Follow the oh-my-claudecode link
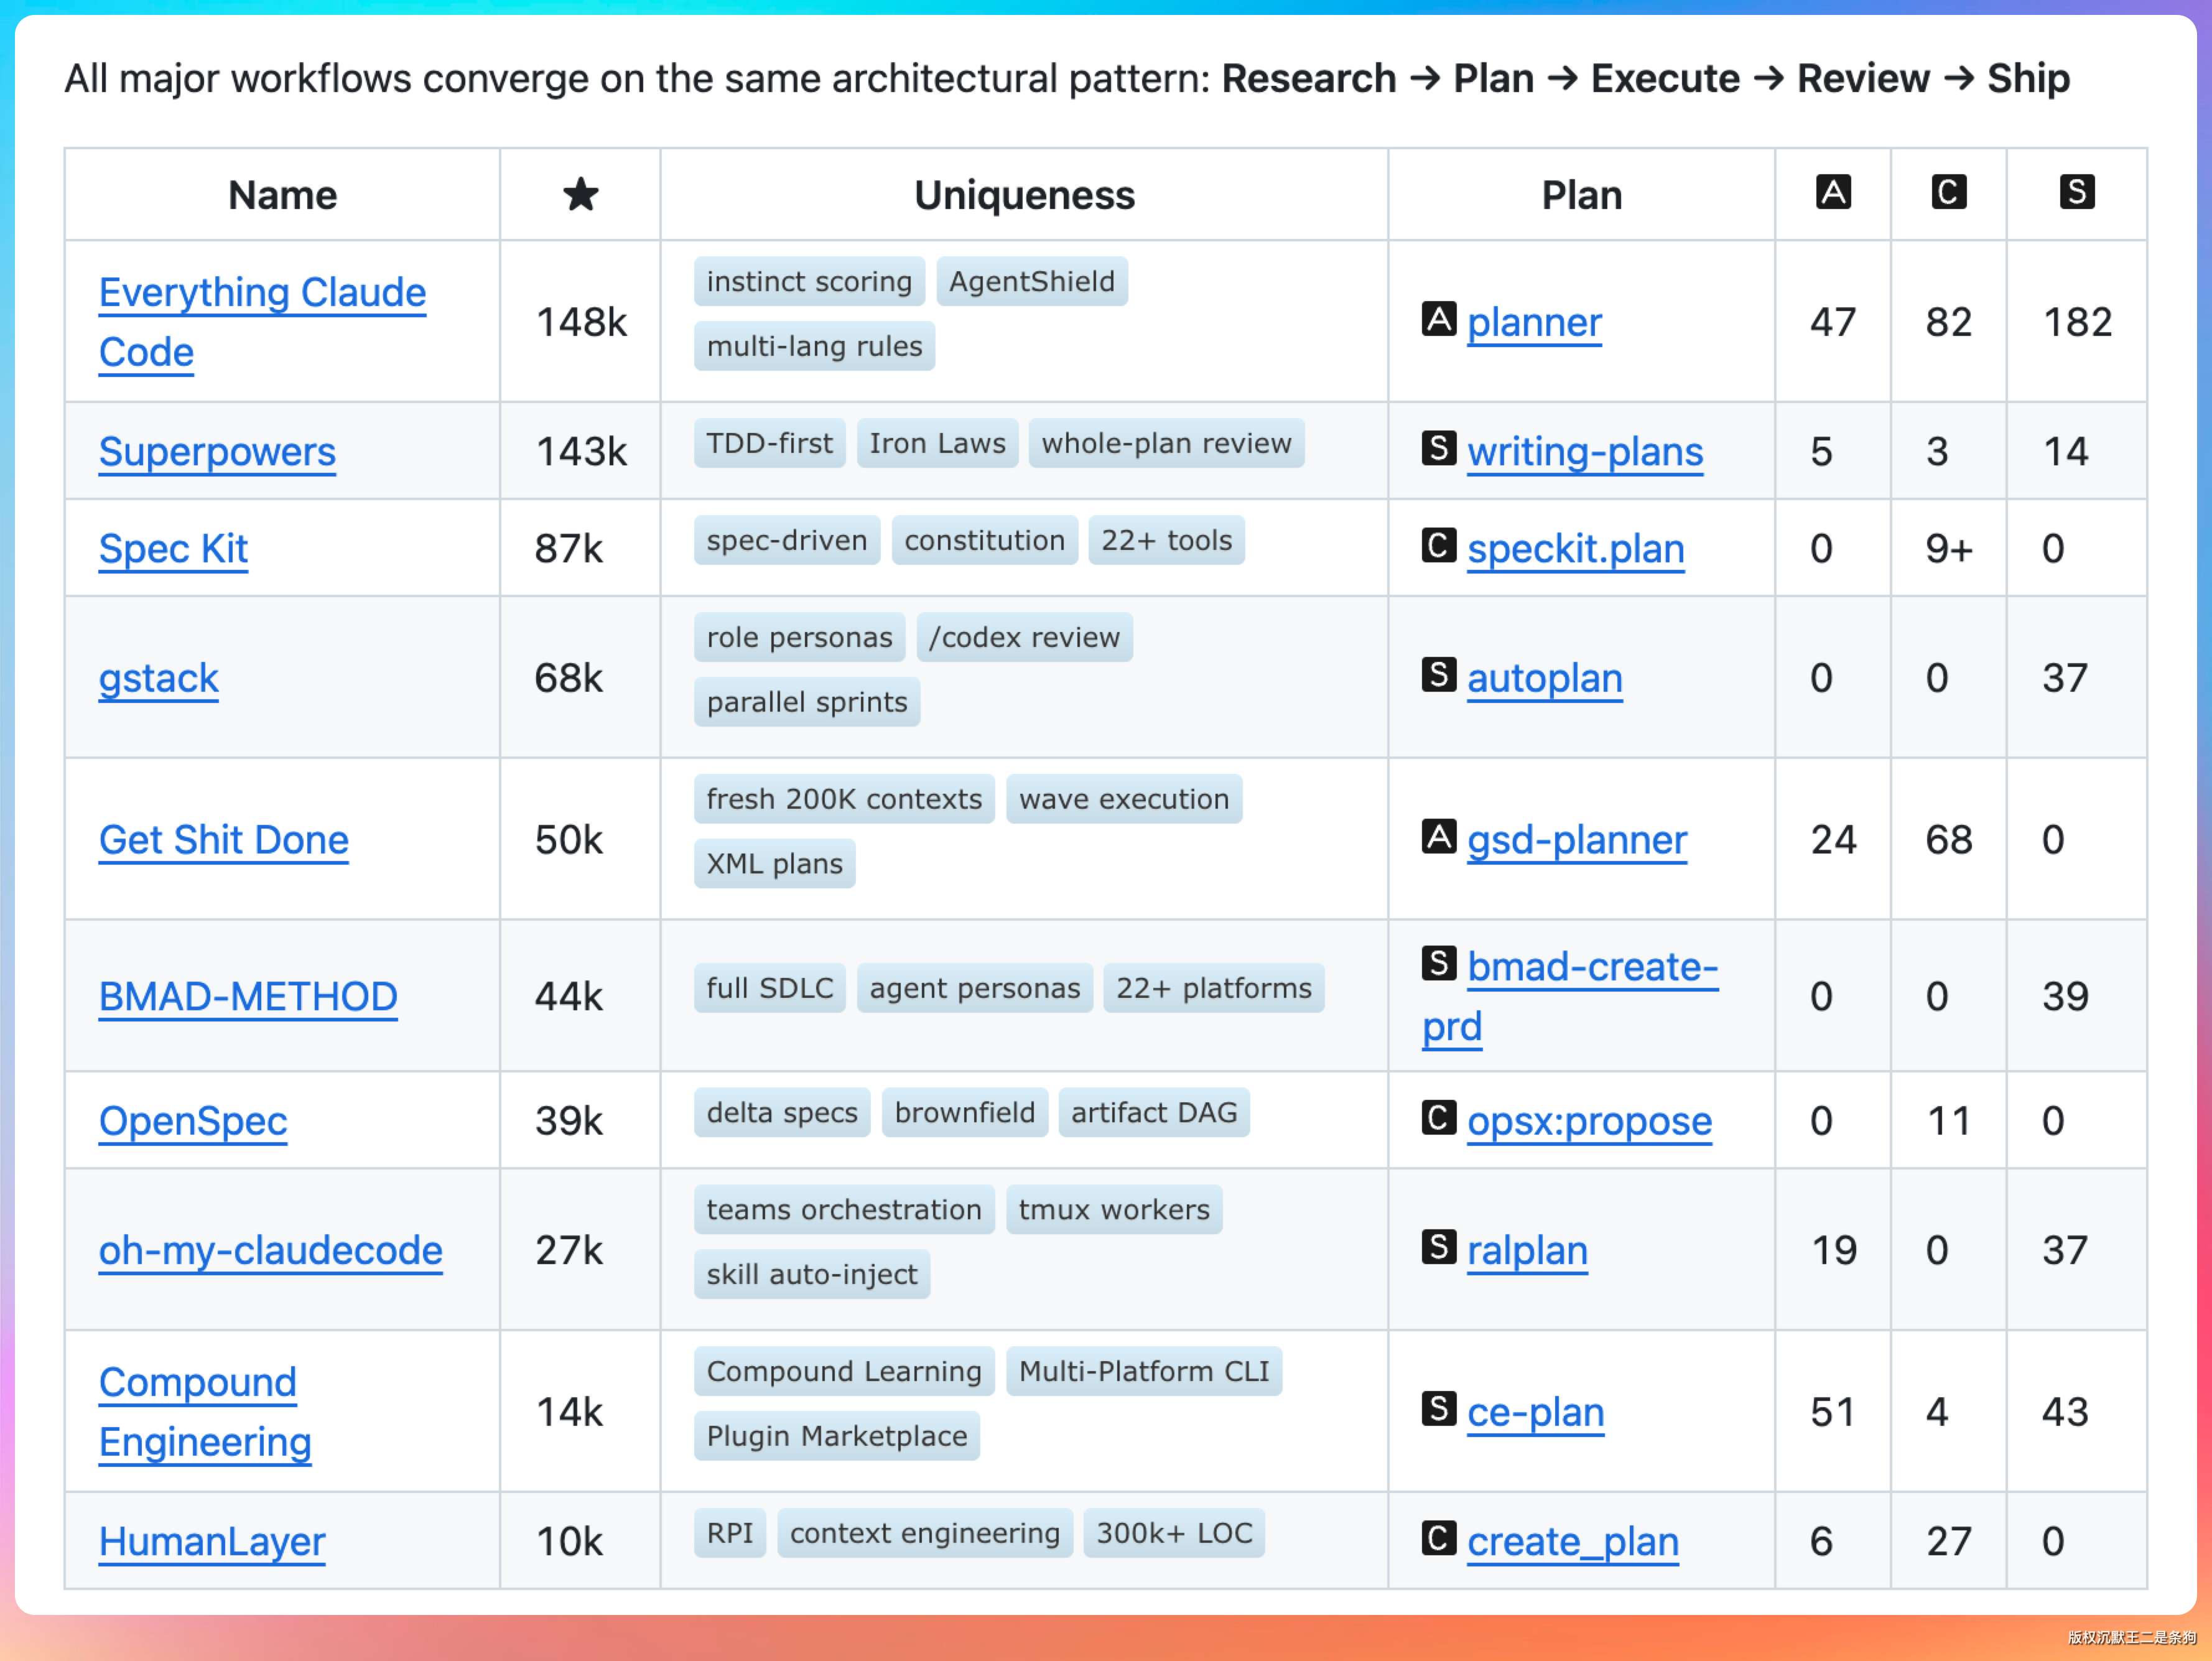The width and height of the screenshot is (2212, 1661). pos(270,1251)
